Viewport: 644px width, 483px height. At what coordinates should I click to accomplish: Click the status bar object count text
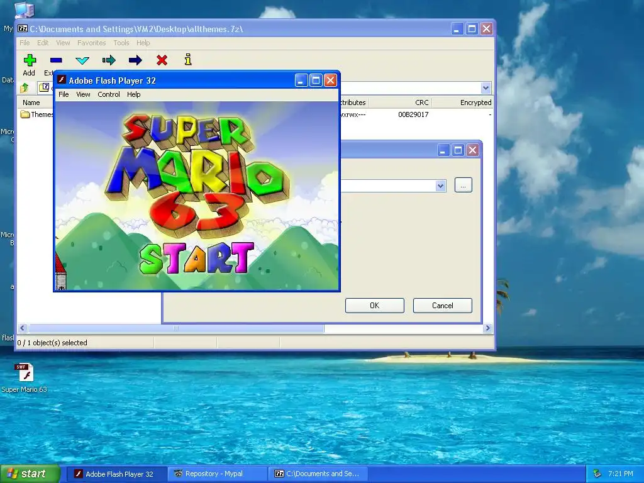(52, 343)
